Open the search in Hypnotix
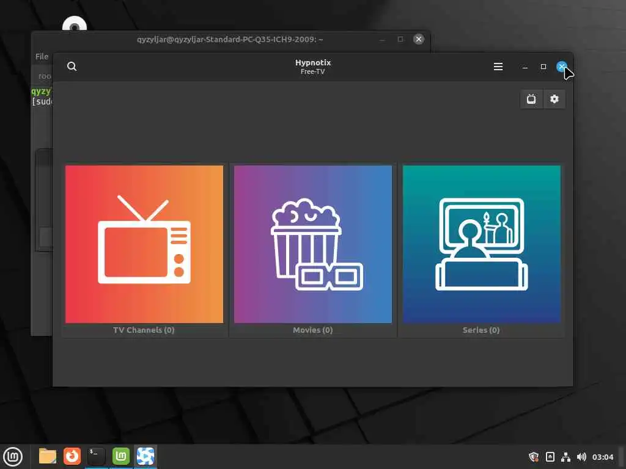The height and width of the screenshot is (469, 626). pos(72,66)
